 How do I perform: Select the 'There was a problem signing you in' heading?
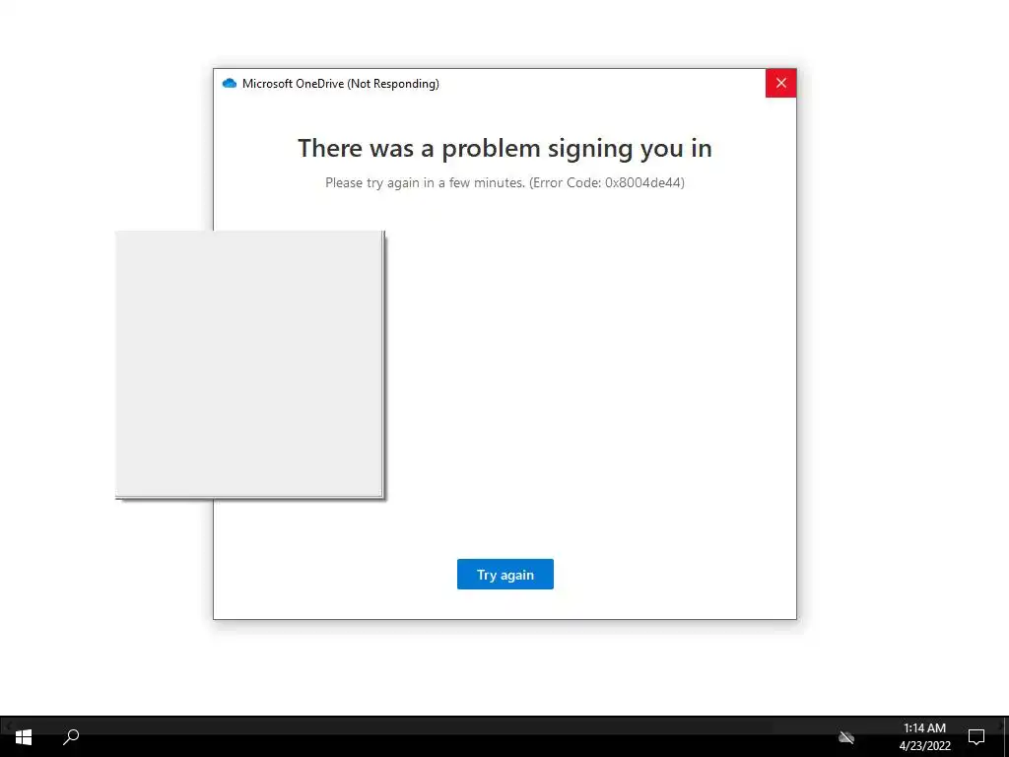504,149
